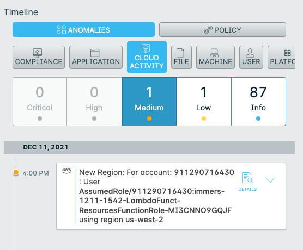Toggle the Info severity filter with 87 events
The width and height of the screenshot is (303, 250).
tap(258, 102)
